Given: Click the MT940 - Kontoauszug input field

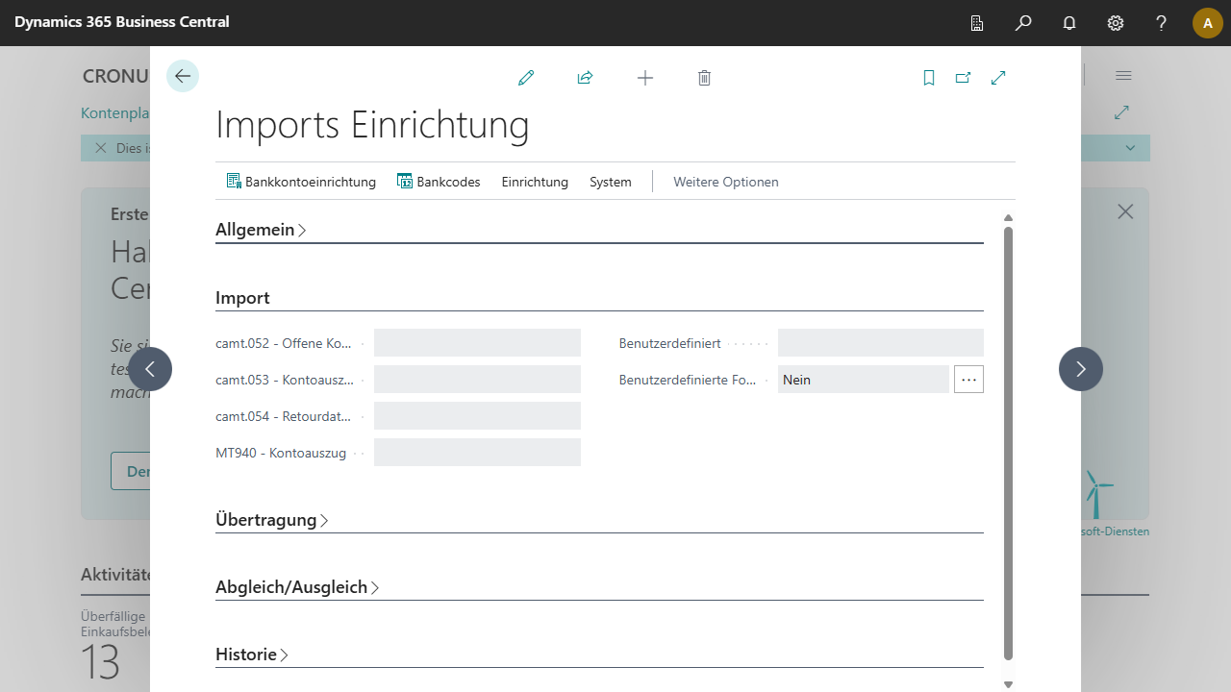Looking at the screenshot, I should tap(477, 453).
